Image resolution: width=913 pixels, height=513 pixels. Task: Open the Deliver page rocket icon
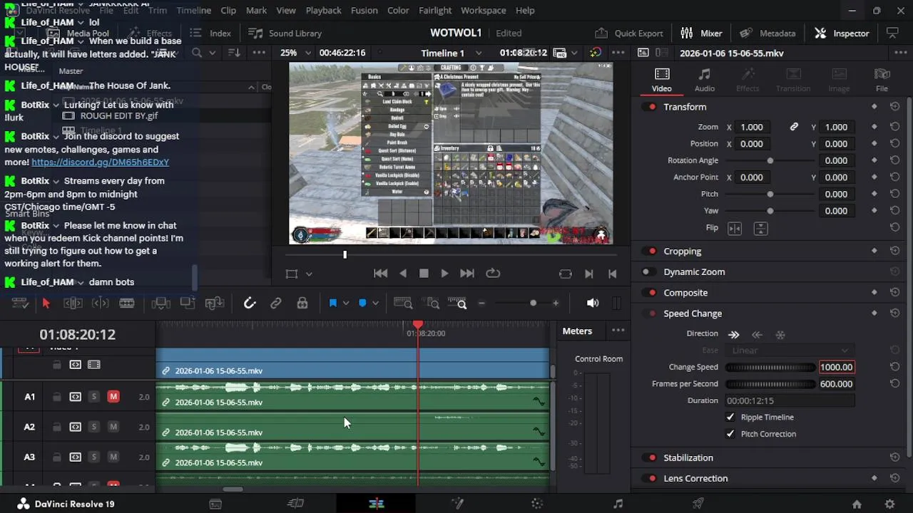point(698,504)
